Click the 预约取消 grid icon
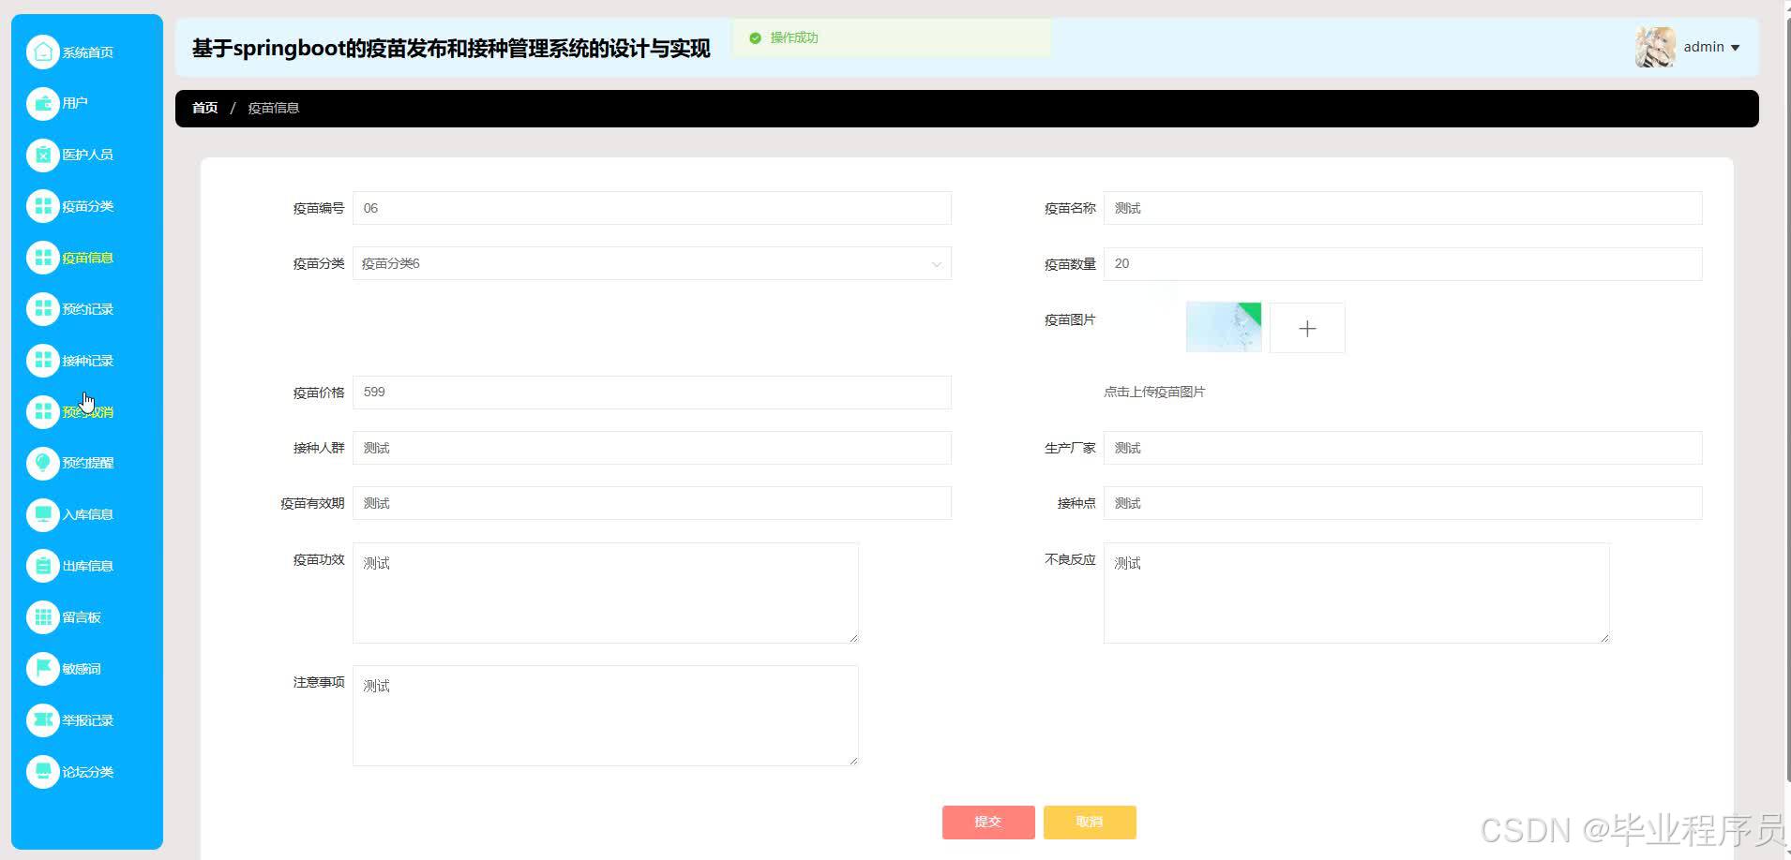The image size is (1791, 860). tap(43, 411)
